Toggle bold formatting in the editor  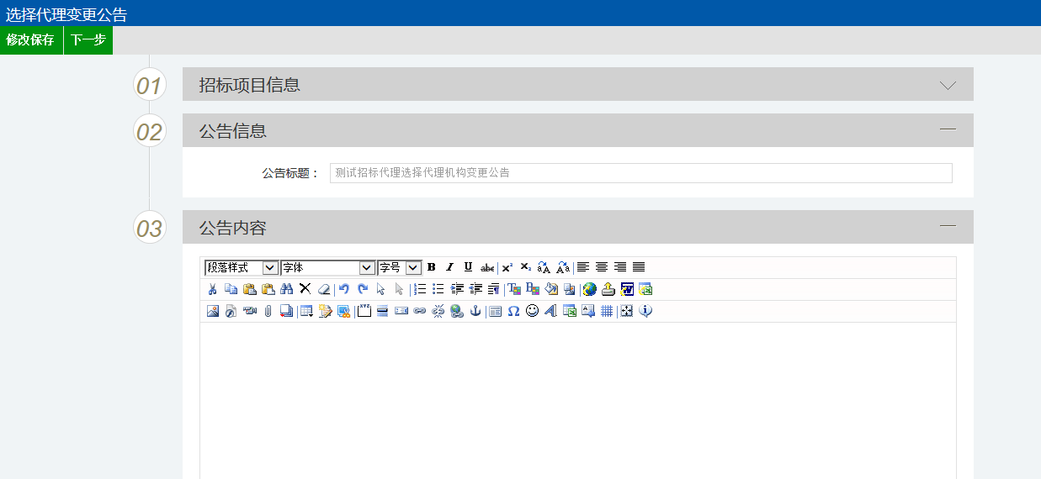click(x=431, y=267)
